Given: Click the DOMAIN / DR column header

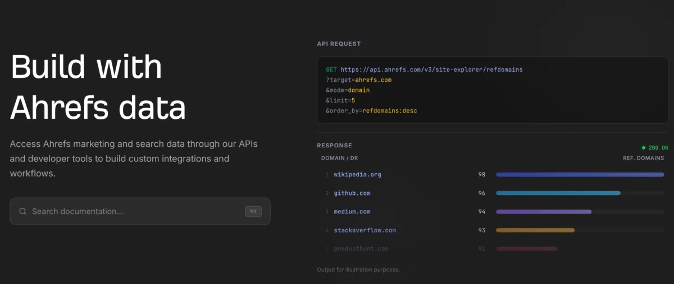Looking at the screenshot, I should 340,158.
